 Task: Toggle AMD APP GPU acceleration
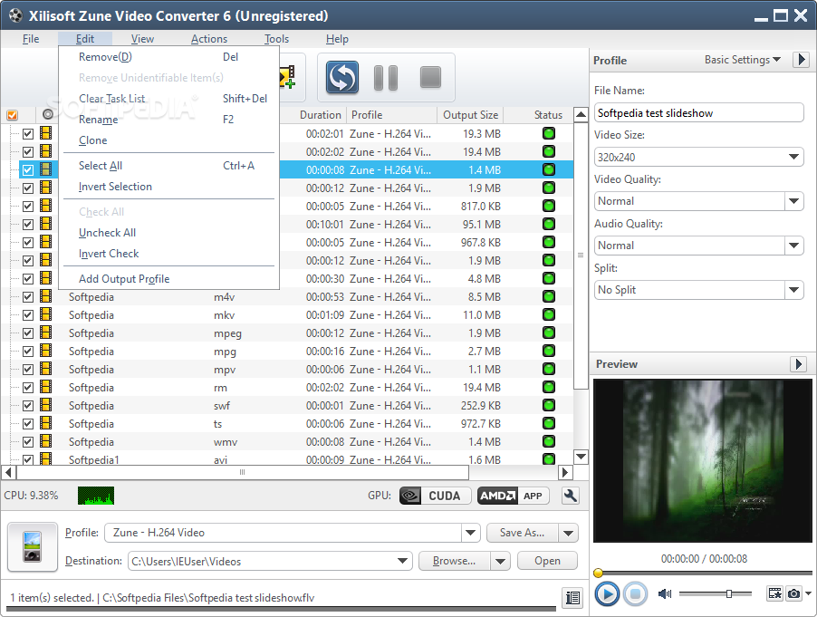click(x=514, y=496)
